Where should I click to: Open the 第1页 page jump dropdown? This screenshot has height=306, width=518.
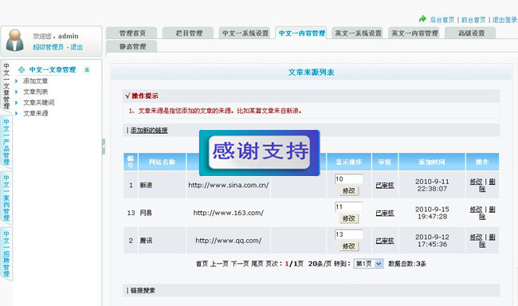pyautogui.click(x=369, y=264)
